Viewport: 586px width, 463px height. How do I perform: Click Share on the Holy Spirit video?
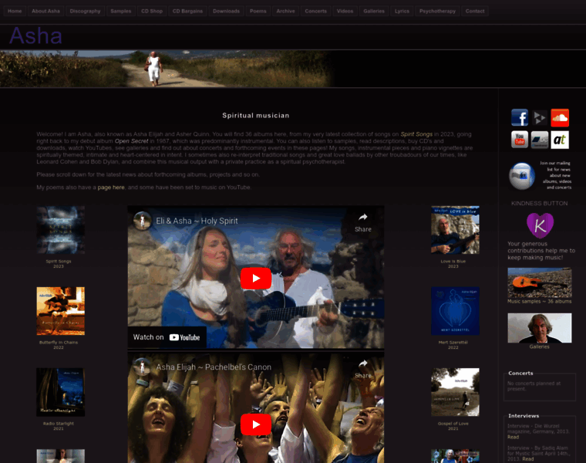tap(363, 223)
